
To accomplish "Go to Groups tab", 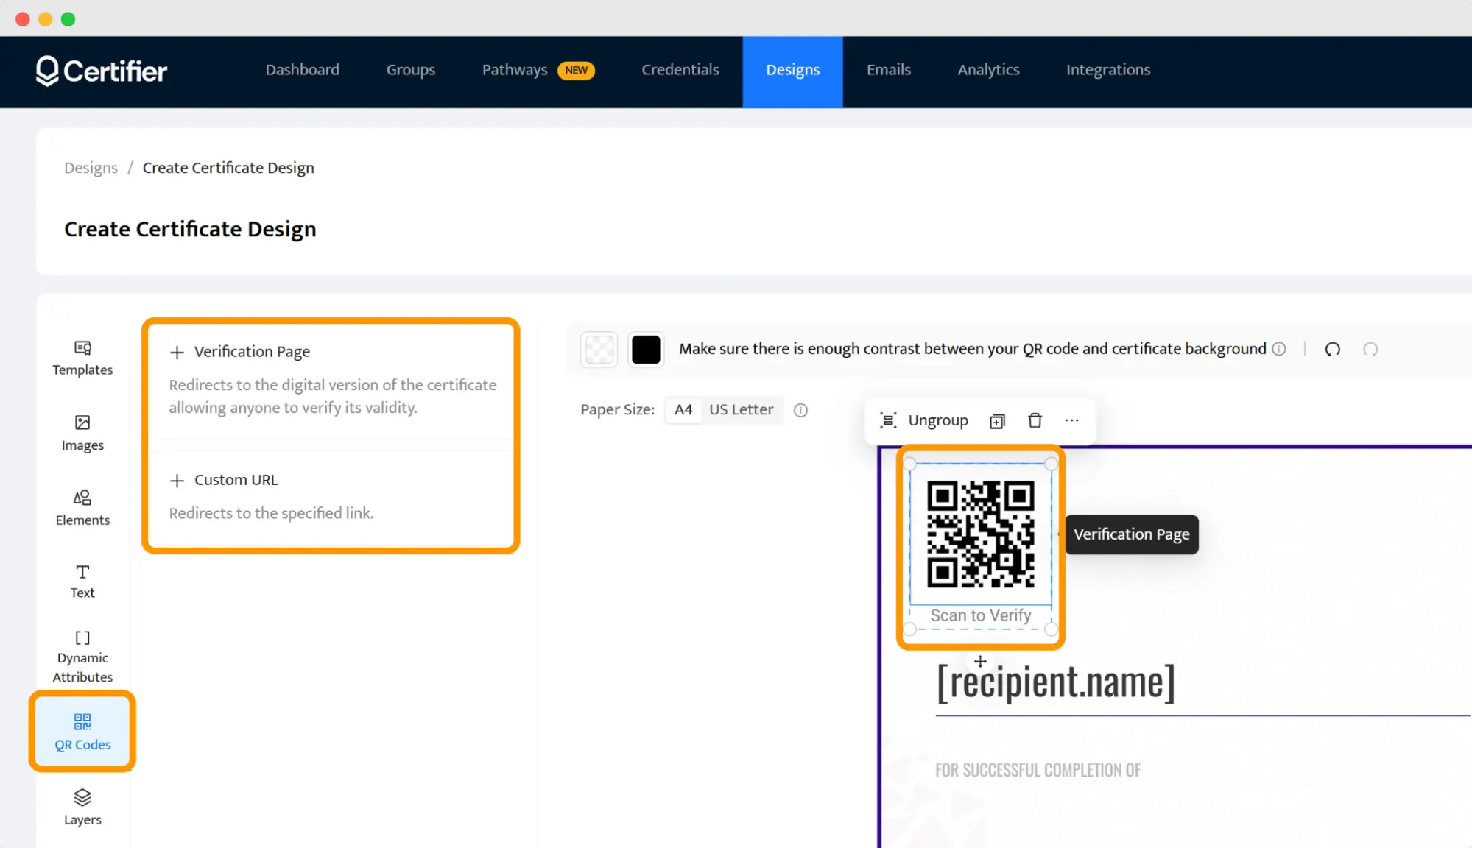I will [x=410, y=70].
